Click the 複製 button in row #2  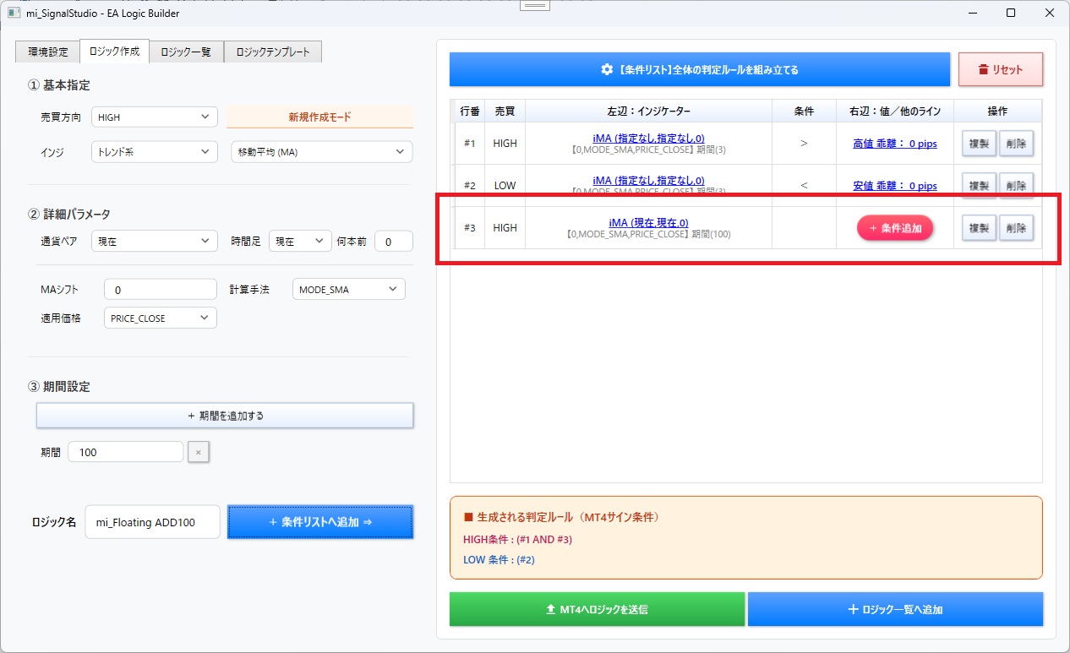[979, 186]
